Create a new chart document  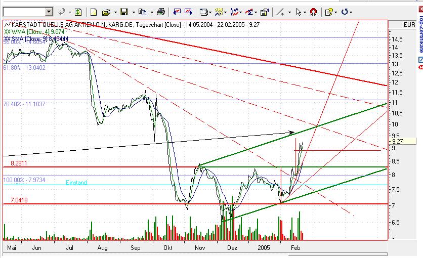pos(94,12)
